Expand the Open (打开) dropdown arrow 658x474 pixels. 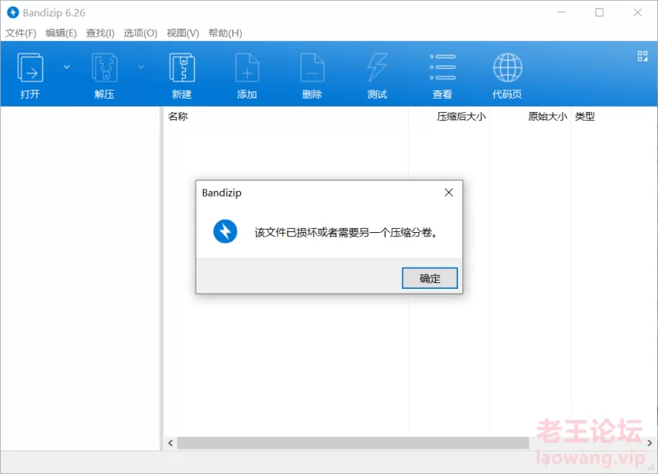[x=67, y=67]
